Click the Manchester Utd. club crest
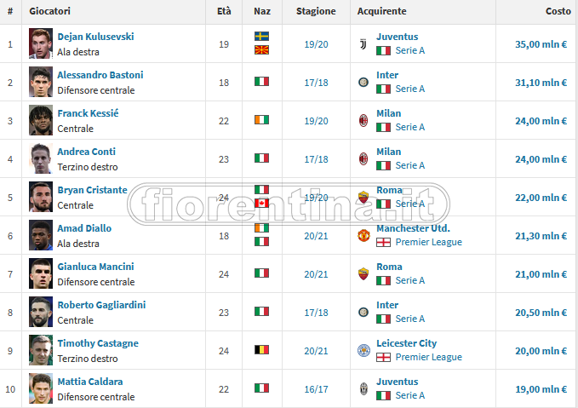The image size is (578, 408). [x=364, y=235]
